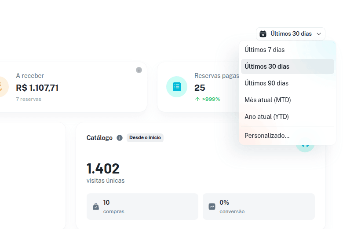This screenshot has width=343, height=229.
Task: Click the visitas únicas label
Action: tap(106, 181)
